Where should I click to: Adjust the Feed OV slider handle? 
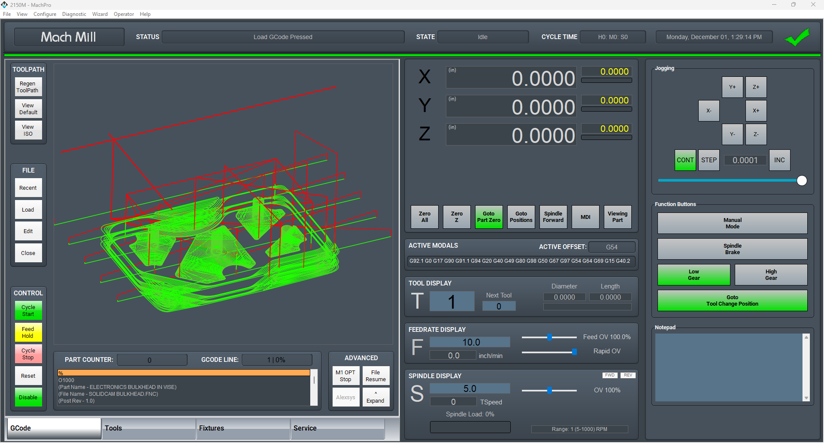[549, 337]
